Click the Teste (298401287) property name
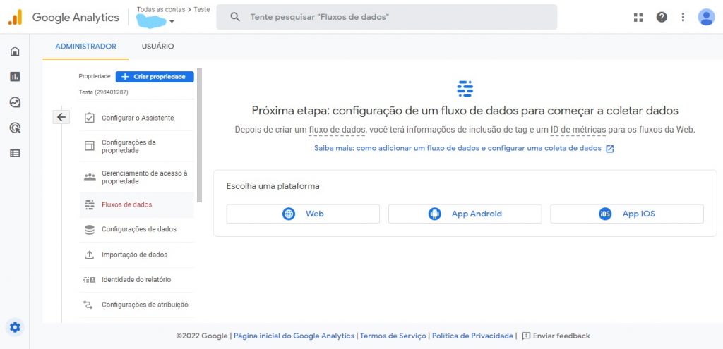 [104, 92]
